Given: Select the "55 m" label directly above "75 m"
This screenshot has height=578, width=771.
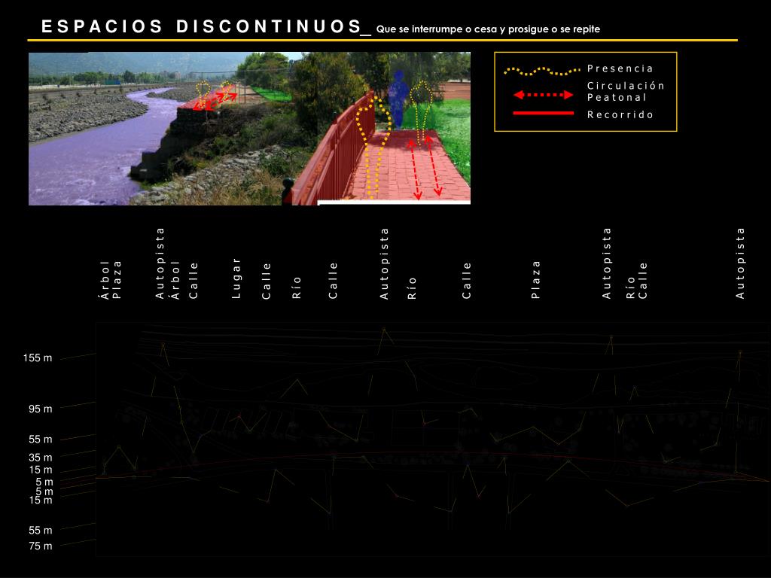Looking at the screenshot, I should click(x=41, y=531).
